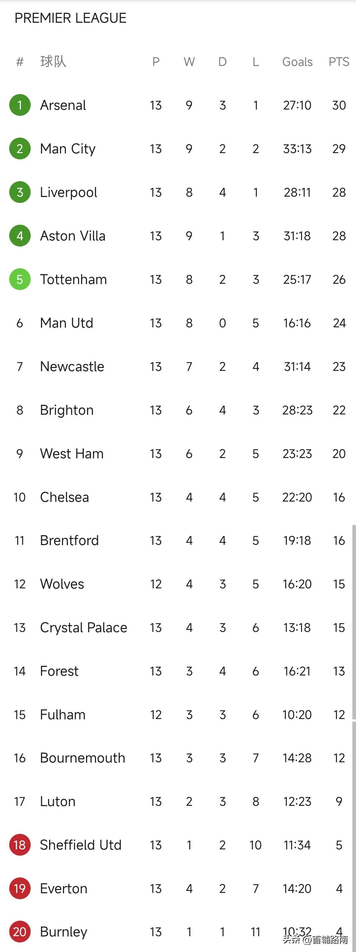The width and height of the screenshot is (356, 952).
Task: Select the rank 3 badge next to Liverpool
Action: point(20,192)
